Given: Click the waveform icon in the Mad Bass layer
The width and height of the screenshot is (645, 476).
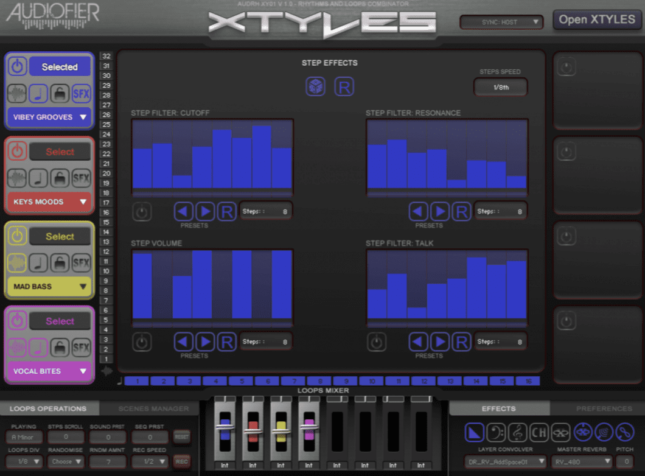Looking at the screenshot, I should 17,264.
